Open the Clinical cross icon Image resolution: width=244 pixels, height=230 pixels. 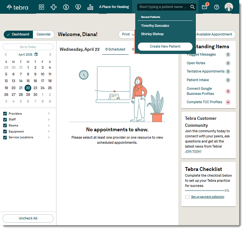point(54,7)
